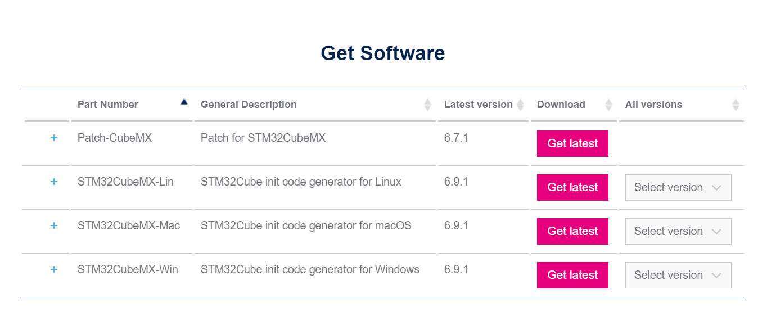Open Select version dropdown for STM32CubeMX-Lin
Image resolution: width=767 pixels, height=325 pixels.
[678, 187]
